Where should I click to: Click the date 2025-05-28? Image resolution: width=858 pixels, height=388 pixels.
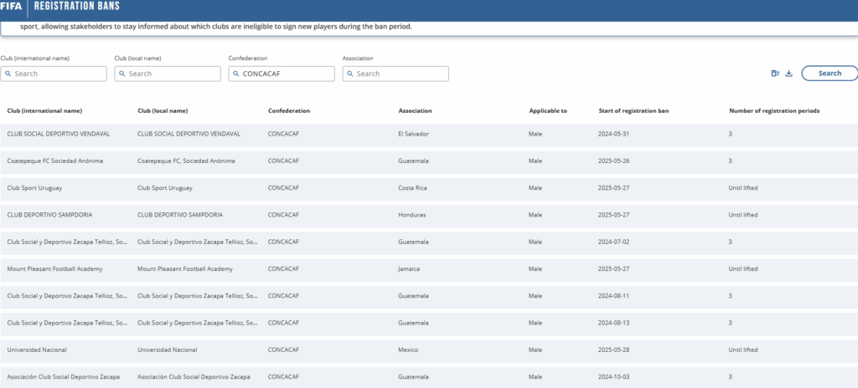(x=614, y=350)
